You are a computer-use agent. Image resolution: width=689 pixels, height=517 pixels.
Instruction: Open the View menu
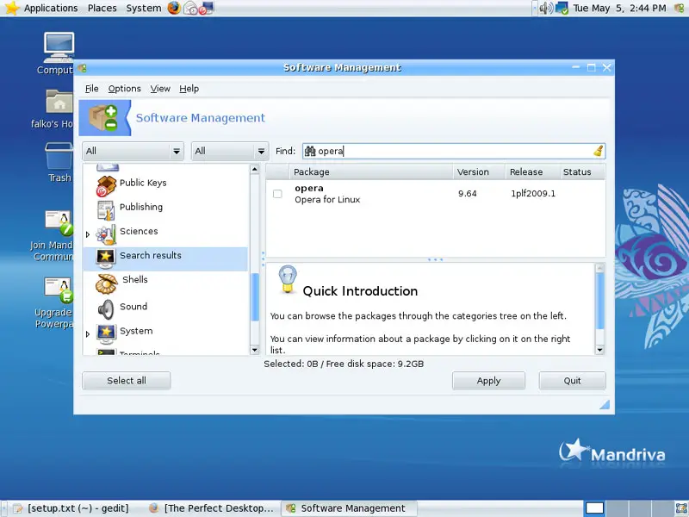click(160, 89)
